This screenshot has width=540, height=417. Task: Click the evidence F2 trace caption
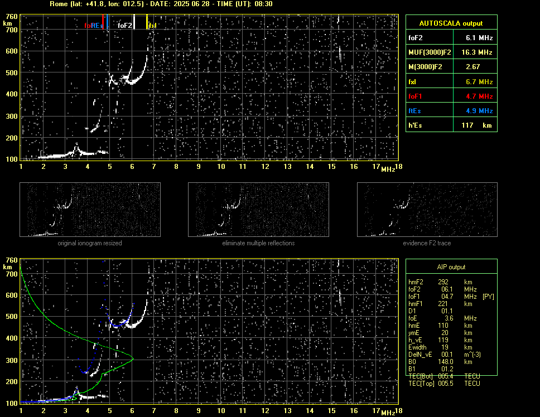[427, 243]
